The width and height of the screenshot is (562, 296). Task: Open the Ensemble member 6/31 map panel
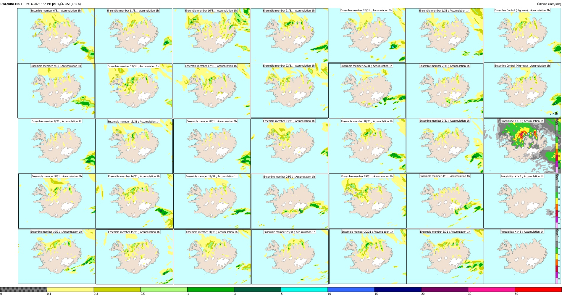click(56, 36)
